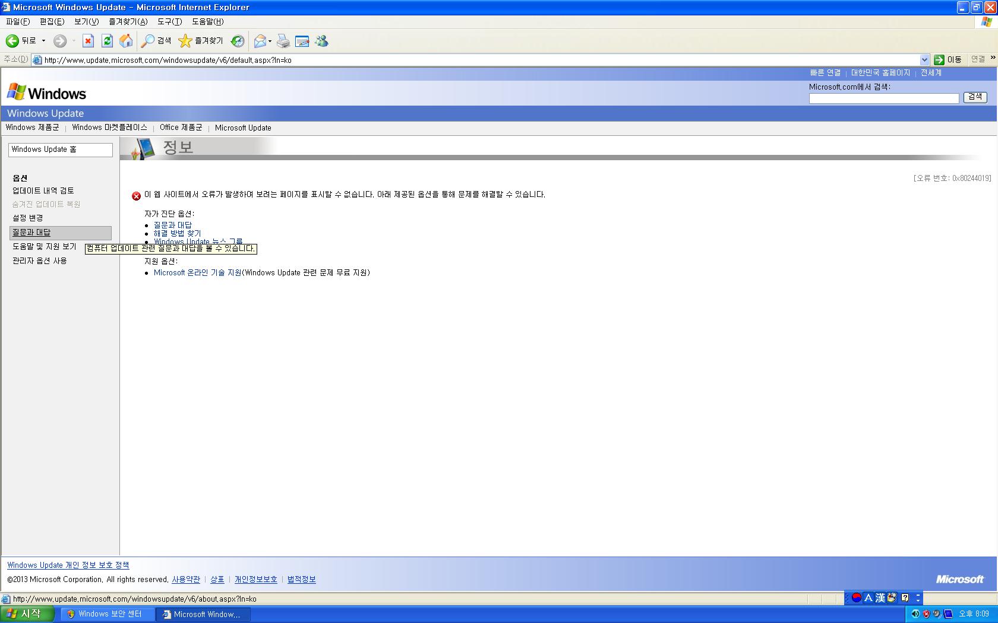Image resolution: width=998 pixels, height=623 pixels.
Task: Open the Search (검색) magnifier toolbar button
Action: [x=156, y=41]
